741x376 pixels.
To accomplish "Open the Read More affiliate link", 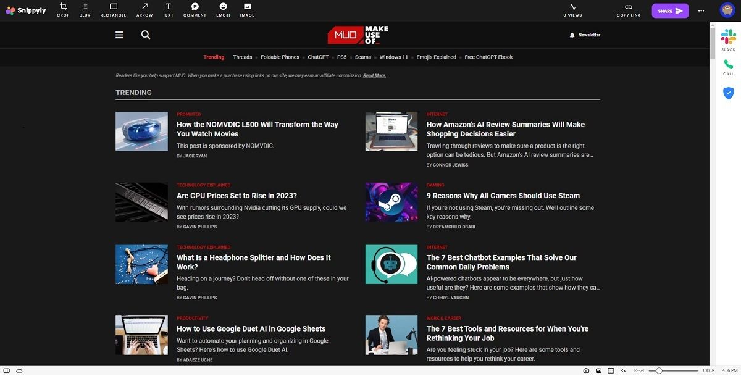I will point(374,75).
